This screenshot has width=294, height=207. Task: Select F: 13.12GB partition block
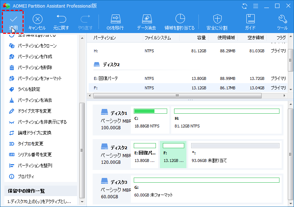173,154
